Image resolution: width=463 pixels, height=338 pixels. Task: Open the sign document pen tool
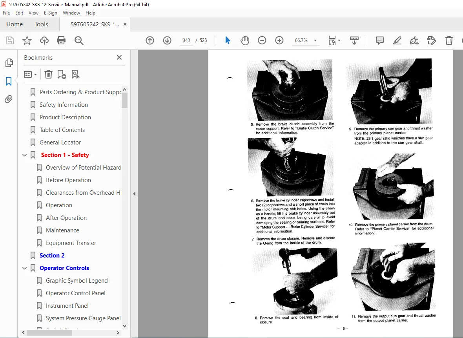coord(414,40)
